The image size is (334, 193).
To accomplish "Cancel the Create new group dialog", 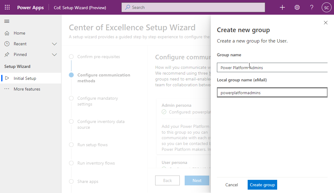I will (231, 185).
